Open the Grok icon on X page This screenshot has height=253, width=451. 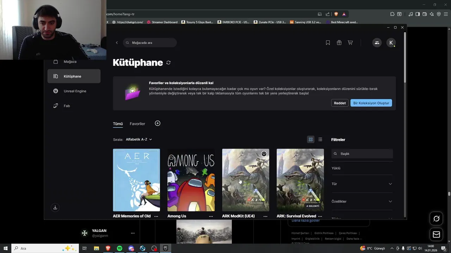pos(436,219)
